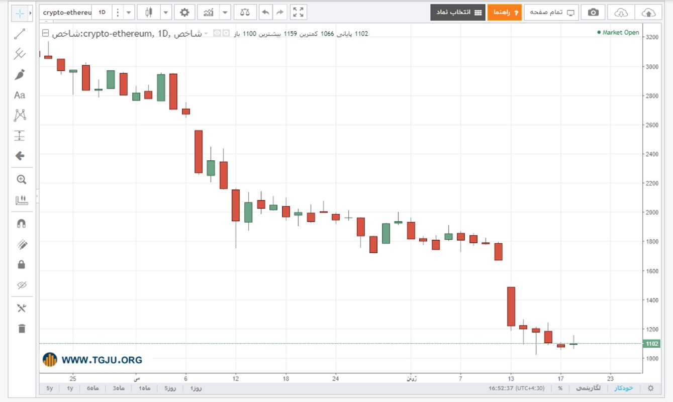Redo the last undone action

[280, 12]
